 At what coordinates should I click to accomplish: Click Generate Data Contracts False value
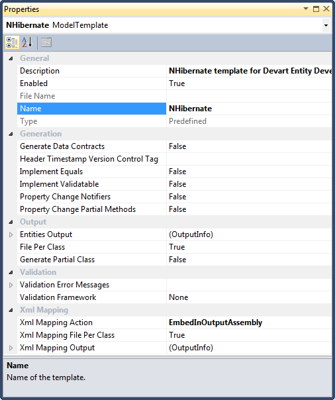(177, 146)
